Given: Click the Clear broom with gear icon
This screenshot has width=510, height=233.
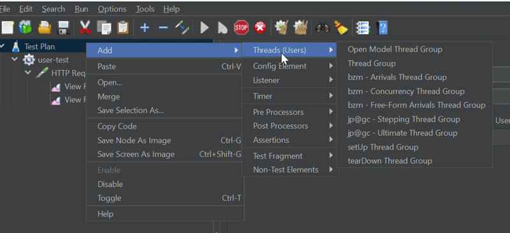Looking at the screenshot, I should pos(282,27).
